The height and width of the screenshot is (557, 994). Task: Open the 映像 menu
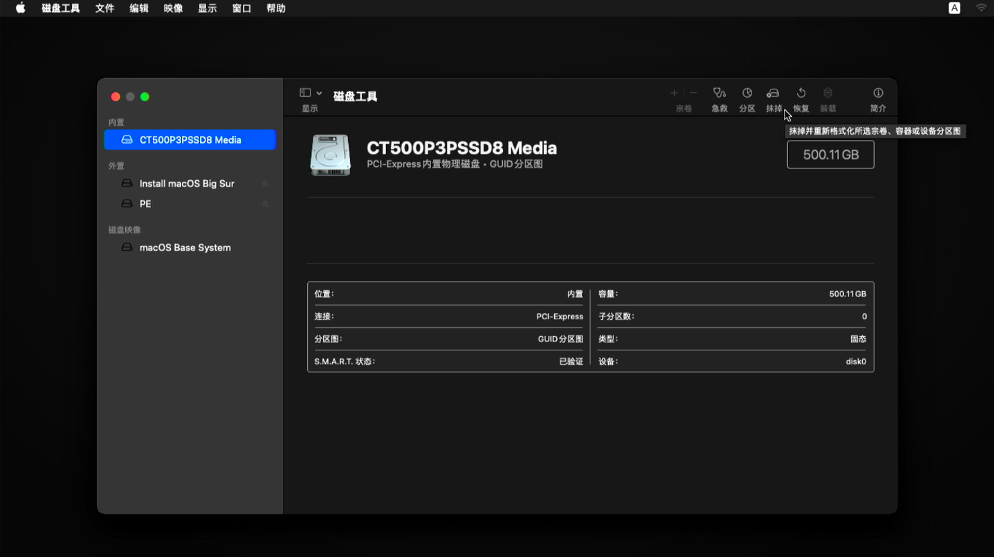pyautogui.click(x=173, y=8)
